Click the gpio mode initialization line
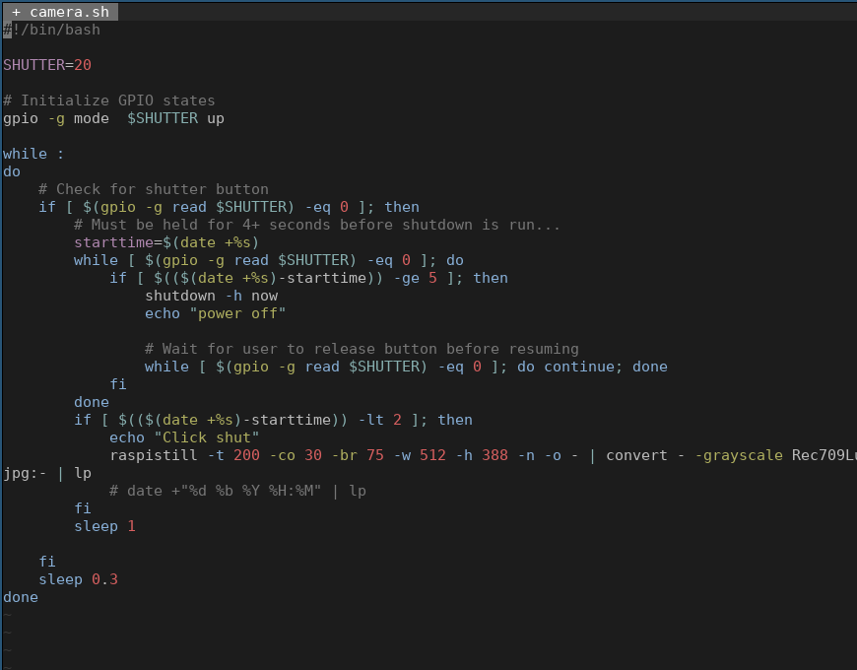 108,117
